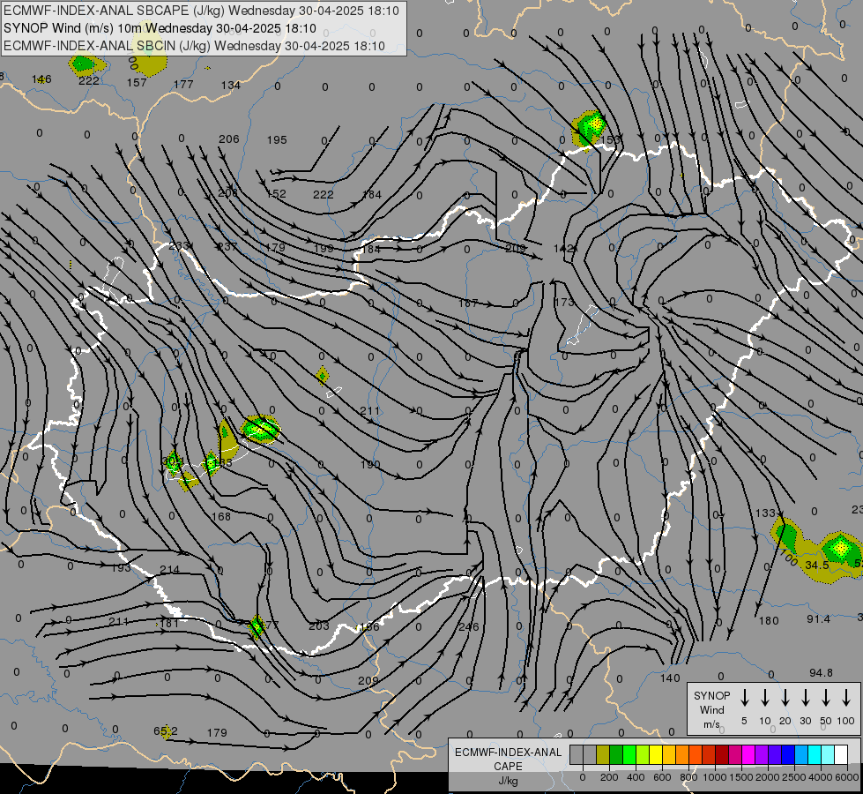Pick the olive CAPE legend swatch

point(603,755)
